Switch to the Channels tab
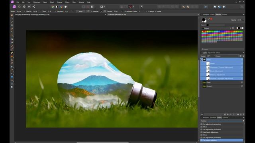Image resolution: width=255 pixels, height=143 pixels. (226, 118)
